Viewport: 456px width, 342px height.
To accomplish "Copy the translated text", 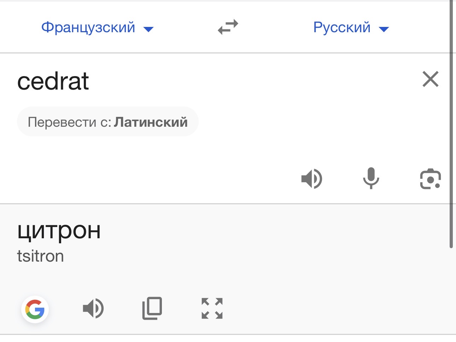I will (152, 308).
